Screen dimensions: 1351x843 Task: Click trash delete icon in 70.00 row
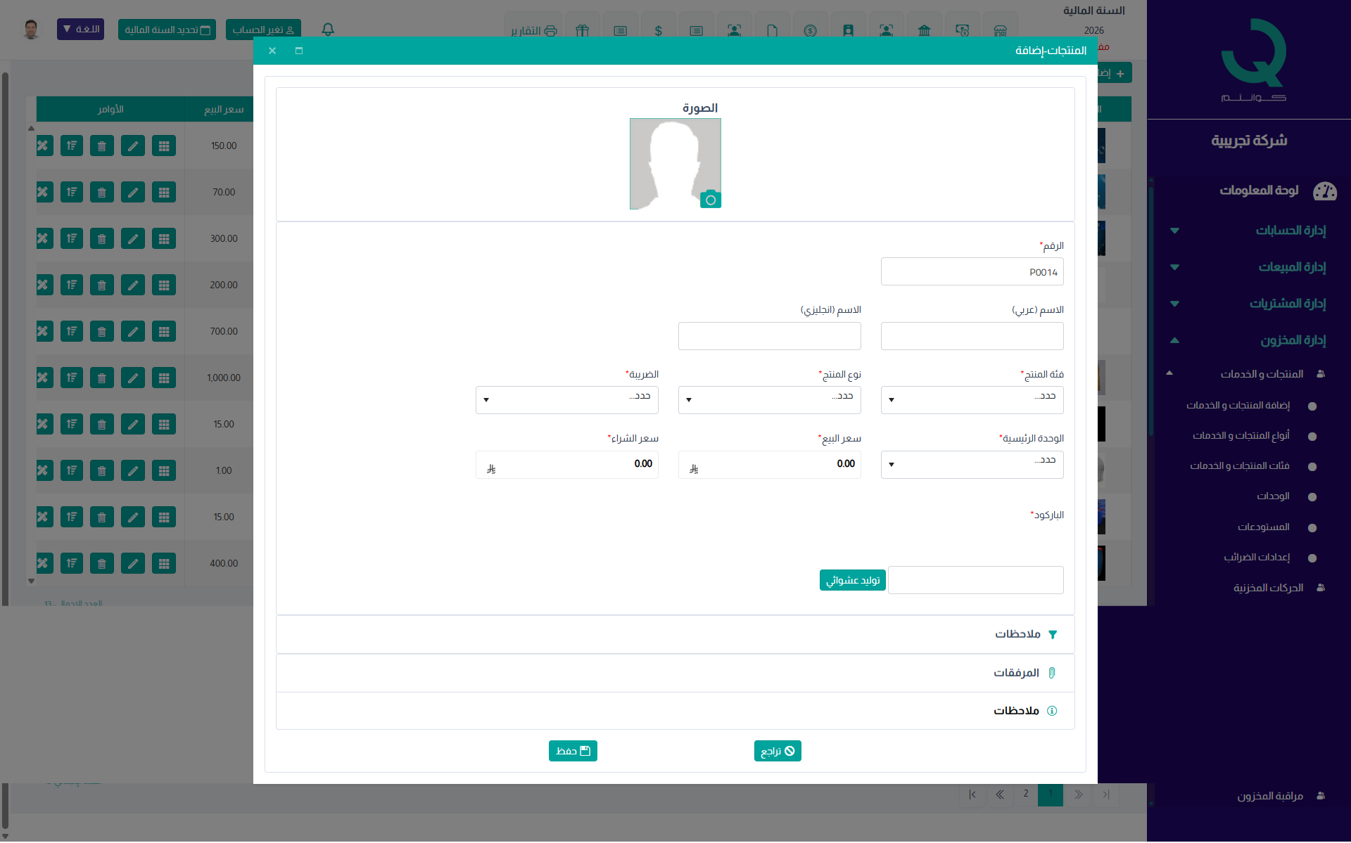pos(101,193)
